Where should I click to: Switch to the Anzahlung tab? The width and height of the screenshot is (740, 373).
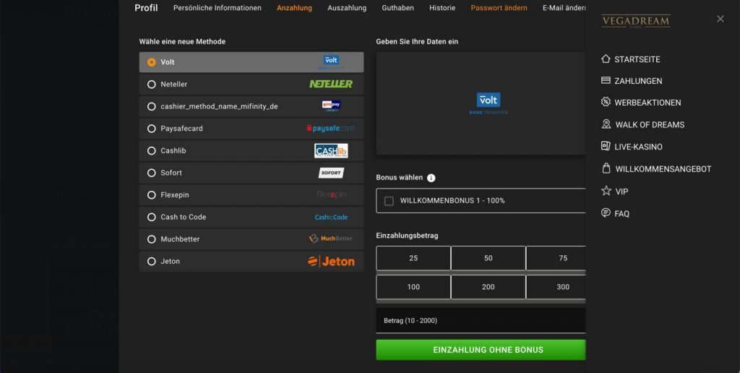pos(295,8)
